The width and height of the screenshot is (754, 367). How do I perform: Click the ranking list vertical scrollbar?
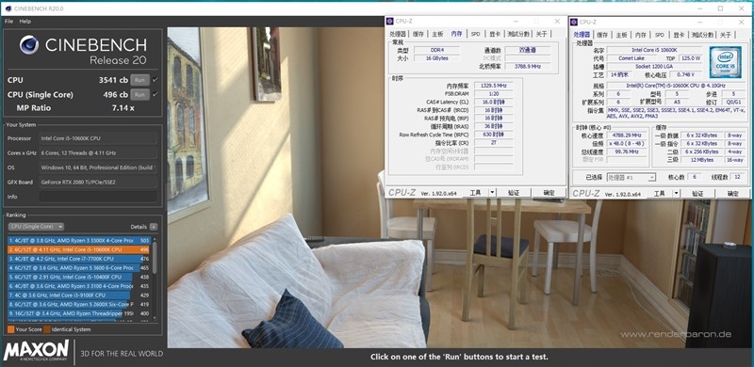click(x=155, y=279)
